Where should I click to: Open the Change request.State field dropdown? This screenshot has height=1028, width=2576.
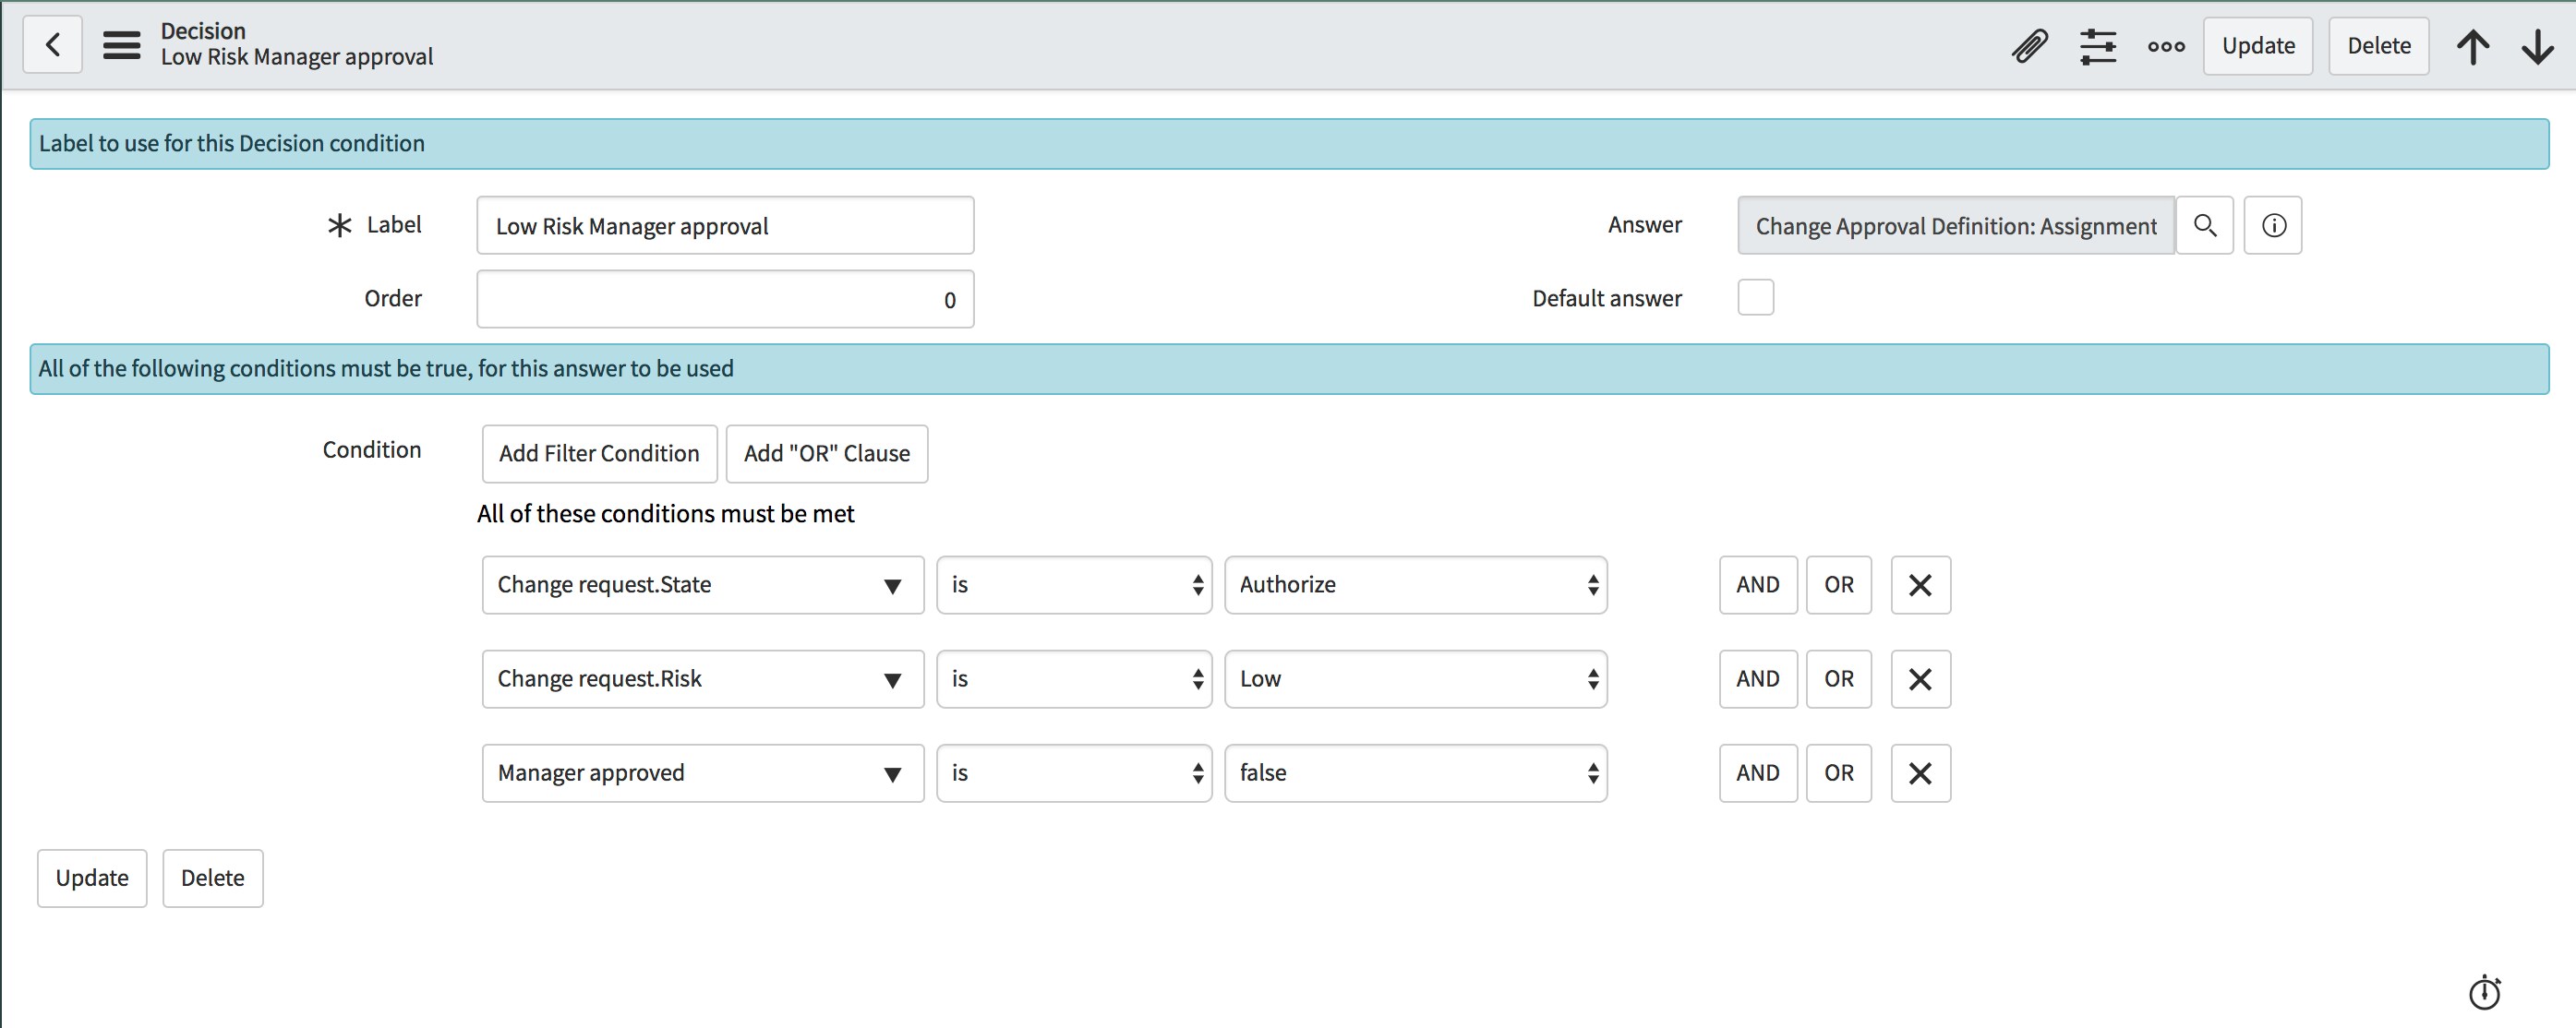(x=893, y=584)
